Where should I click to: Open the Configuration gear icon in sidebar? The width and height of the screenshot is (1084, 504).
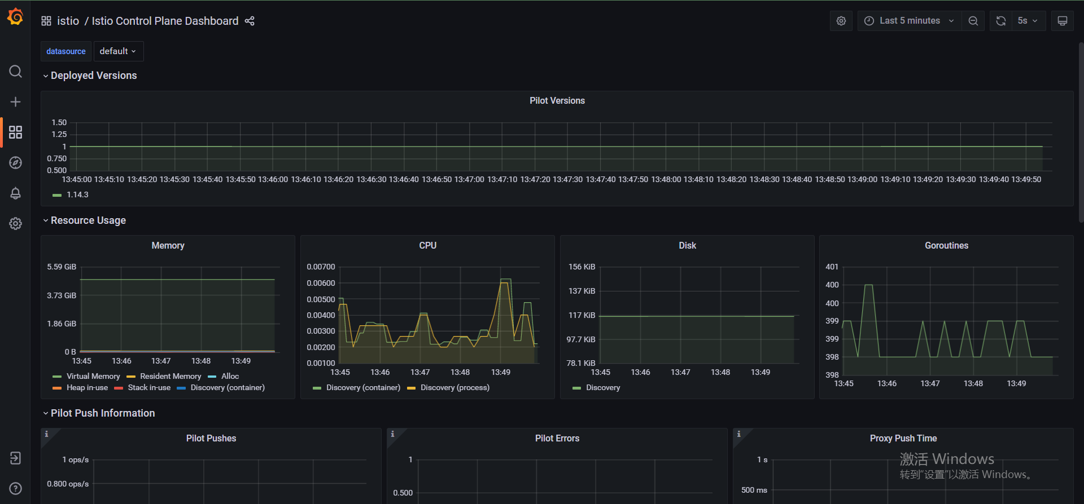coord(15,224)
